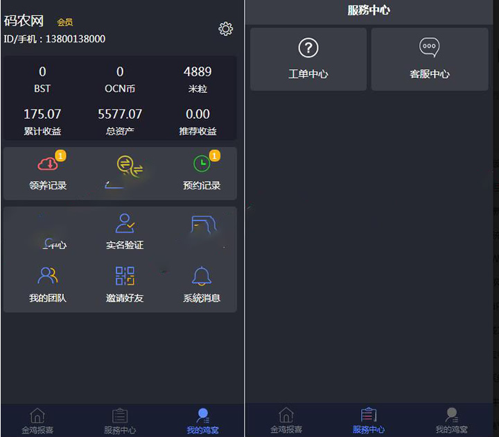Open 邀请好友 QR code icon
Viewport: 499px width, 437px height.
[125, 275]
